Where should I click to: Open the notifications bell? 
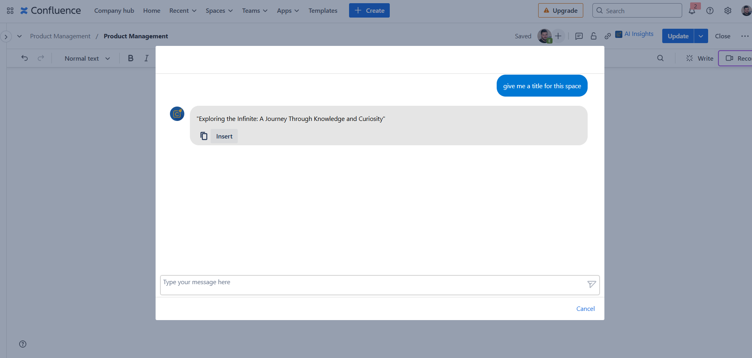pos(692,11)
